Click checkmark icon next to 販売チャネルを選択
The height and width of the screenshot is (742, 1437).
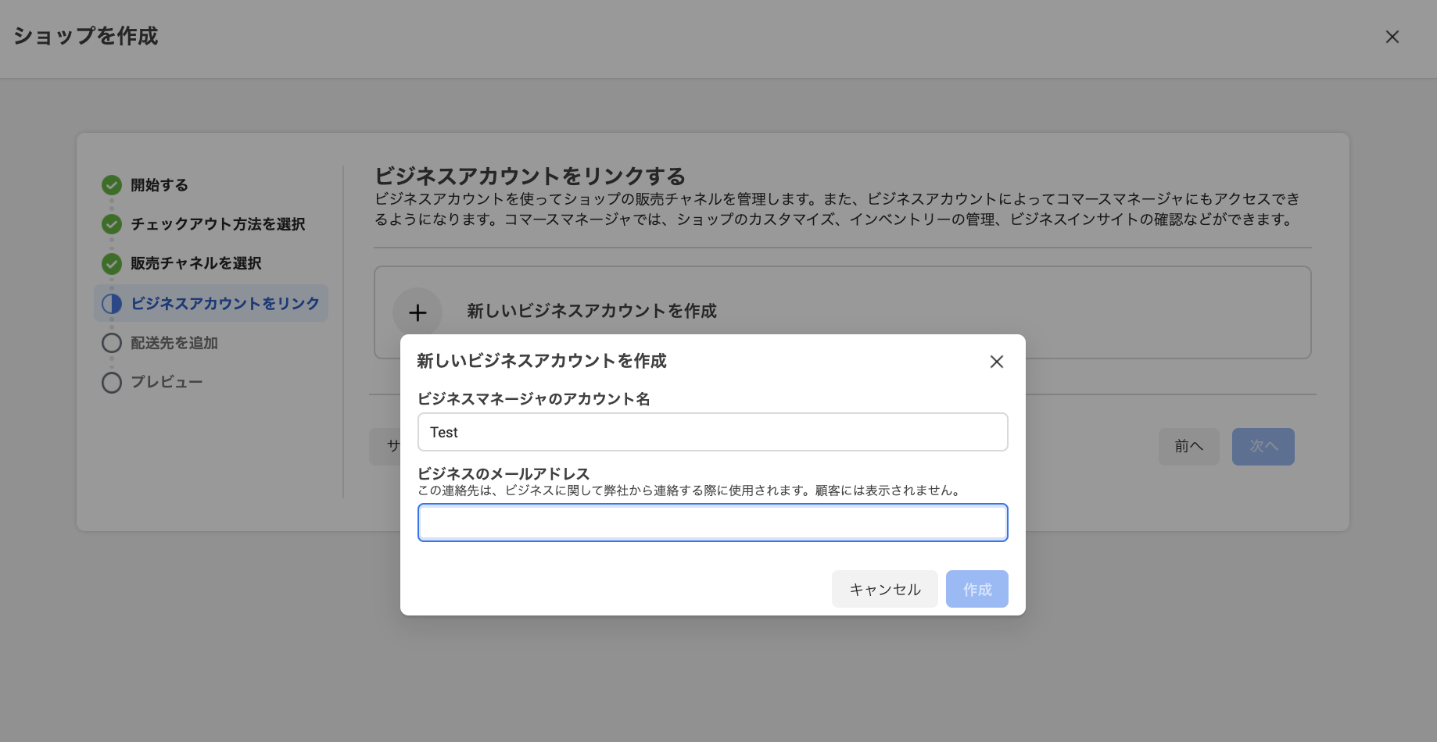point(112,263)
